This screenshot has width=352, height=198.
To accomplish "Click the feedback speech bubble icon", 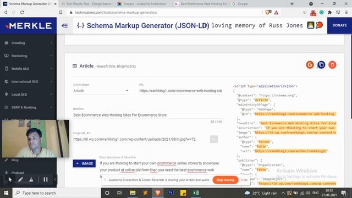I will coord(319,25).
